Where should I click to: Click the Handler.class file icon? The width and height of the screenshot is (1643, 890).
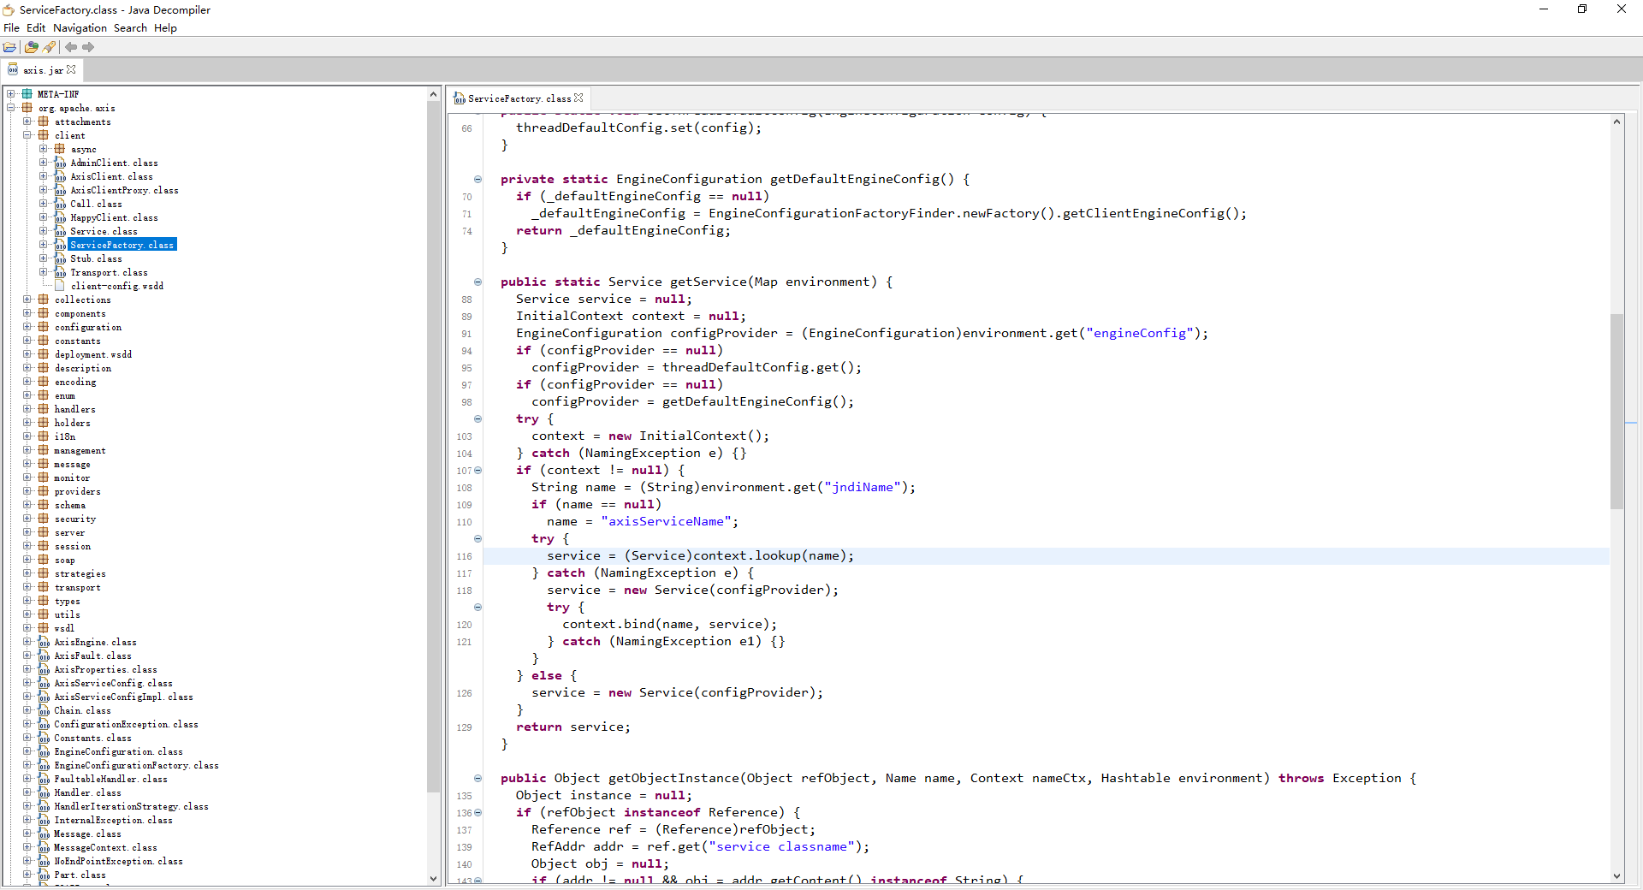(44, 792)
